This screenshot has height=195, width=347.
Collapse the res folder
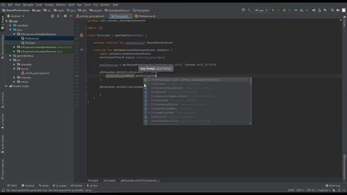tap(10, 60)
